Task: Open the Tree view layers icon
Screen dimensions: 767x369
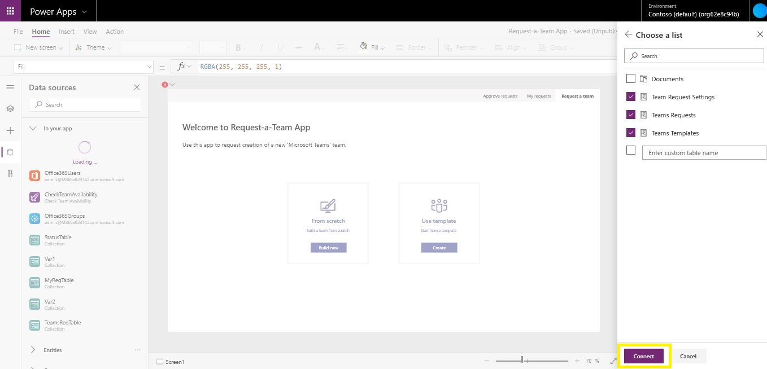Action: click(10, 109)
